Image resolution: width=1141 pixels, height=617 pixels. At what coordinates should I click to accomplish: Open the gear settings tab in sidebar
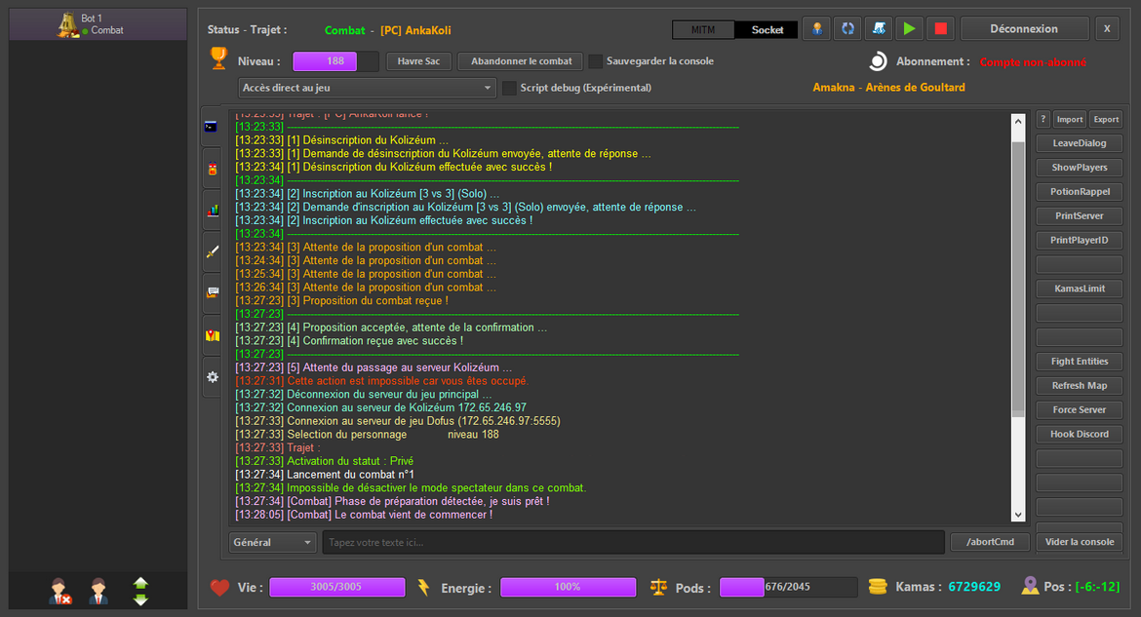tap(212, 377)
